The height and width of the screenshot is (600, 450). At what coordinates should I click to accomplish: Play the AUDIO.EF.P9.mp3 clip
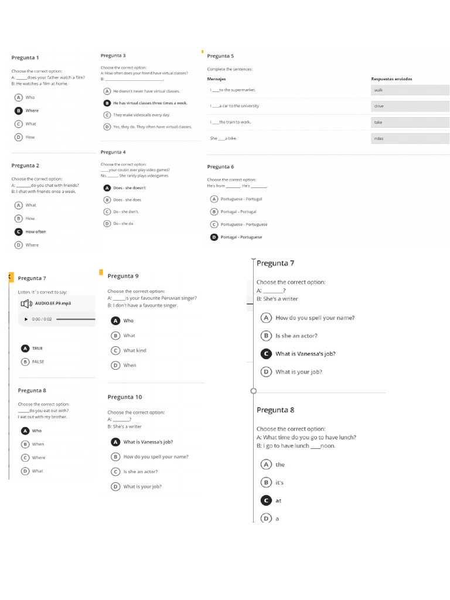(26, 319)
